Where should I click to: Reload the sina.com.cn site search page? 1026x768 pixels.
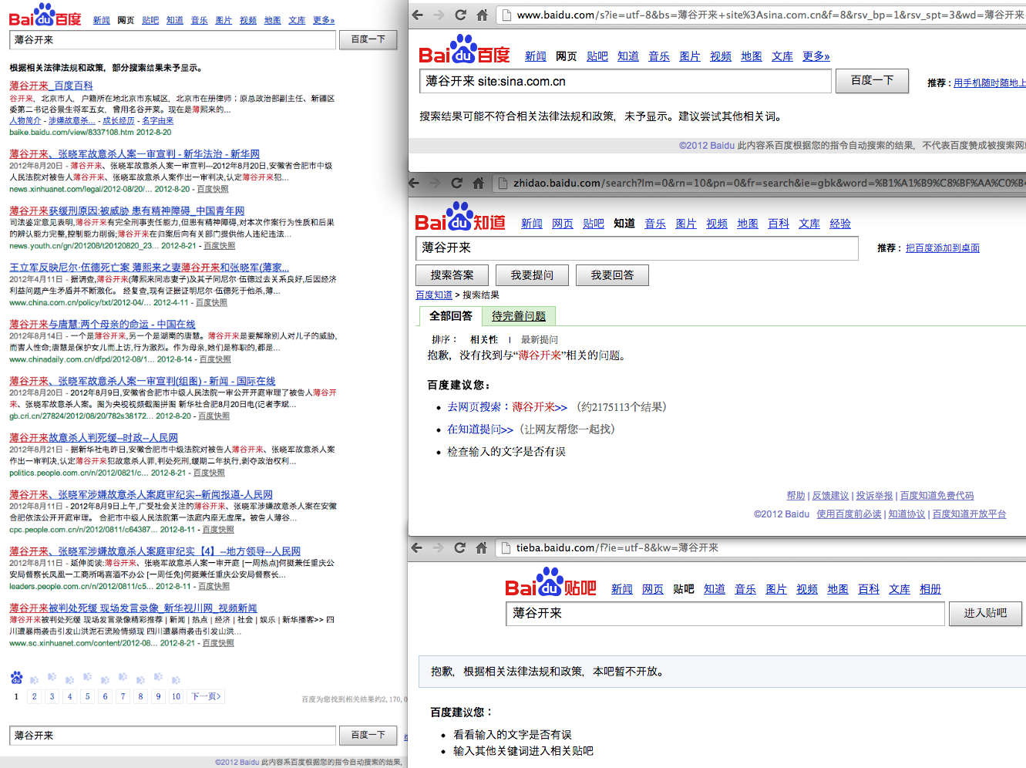click(460, 15)
